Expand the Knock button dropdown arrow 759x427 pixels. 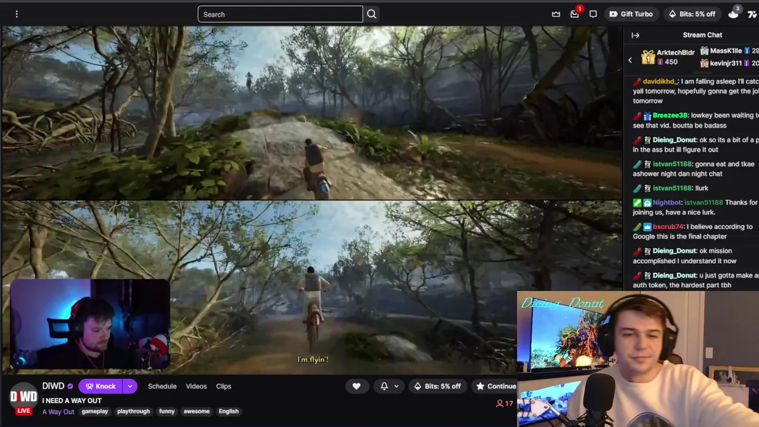click(129, 386)
